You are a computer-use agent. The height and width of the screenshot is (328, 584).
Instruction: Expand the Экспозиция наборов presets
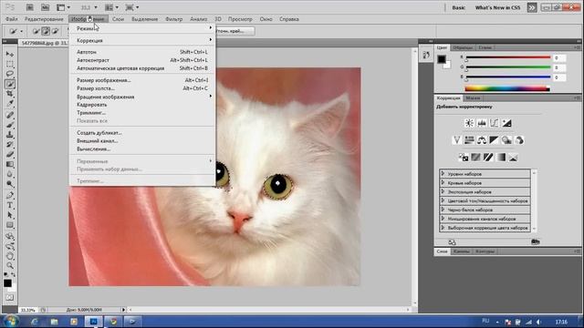(443, 191)
